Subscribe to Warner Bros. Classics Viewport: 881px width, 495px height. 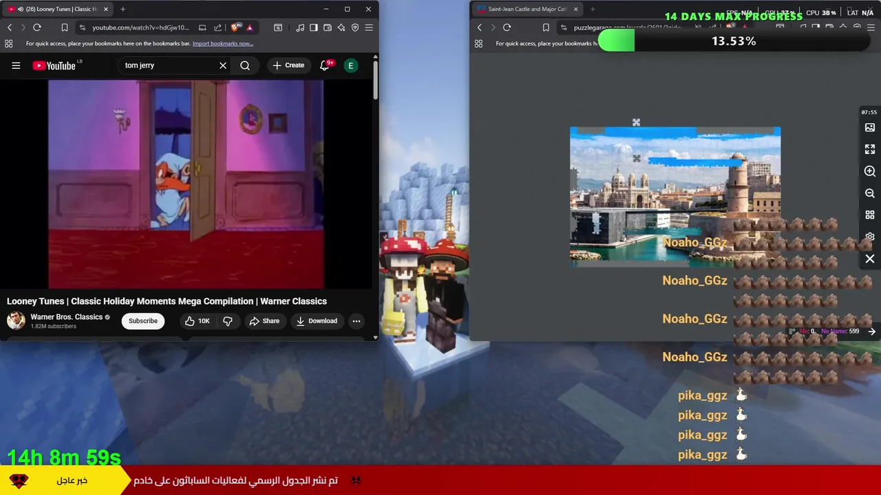(143, 321)
